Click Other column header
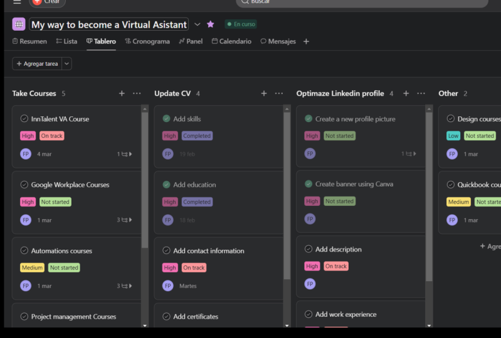The image size is (501, 338). tap(448, 93)
